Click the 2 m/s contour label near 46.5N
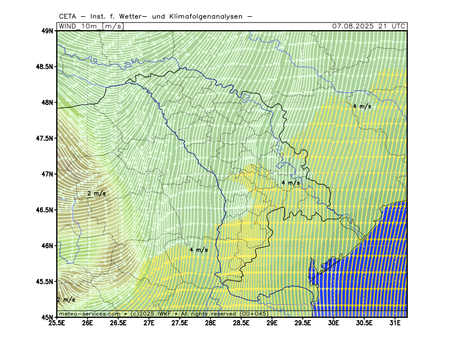 point(97,194)
